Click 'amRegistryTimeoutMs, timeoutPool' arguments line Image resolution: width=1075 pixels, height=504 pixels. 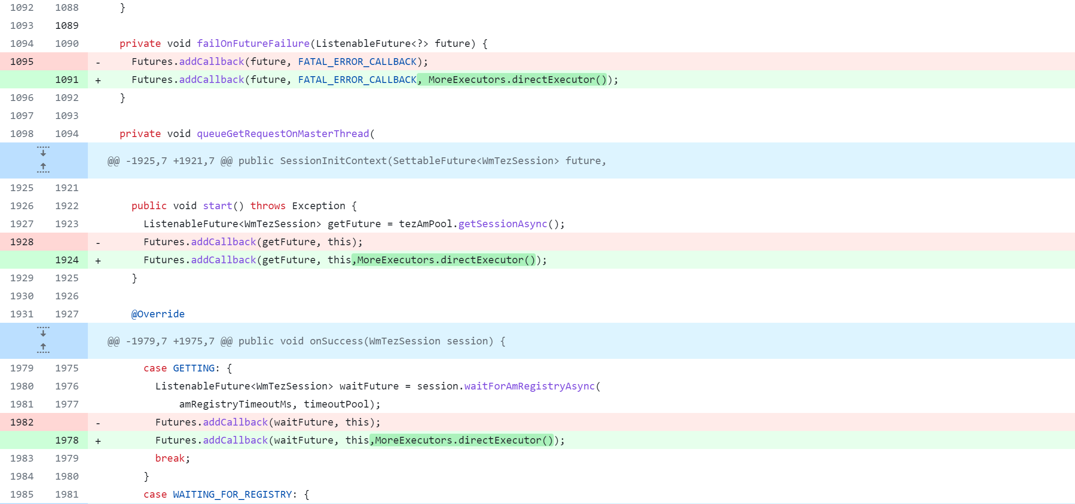(280, 404)
